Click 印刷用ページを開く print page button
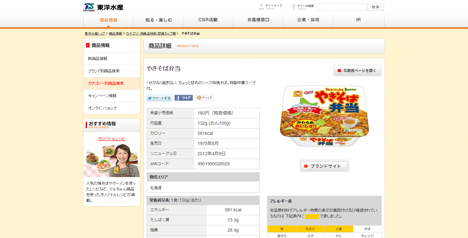The width and height of the screenshot is (468, 238). click(x=357, y=70)
